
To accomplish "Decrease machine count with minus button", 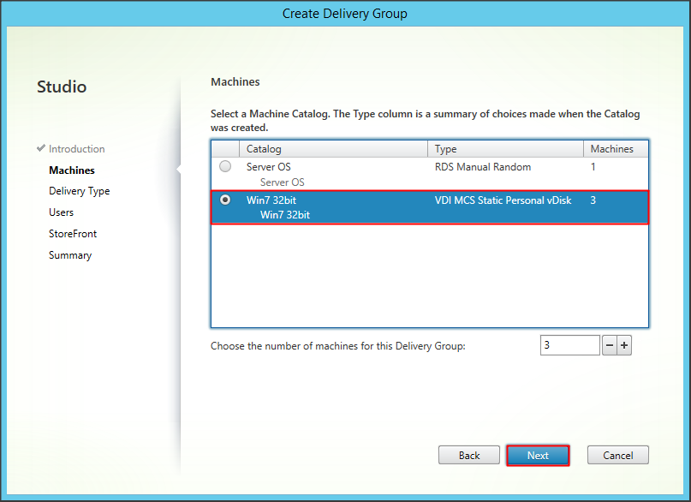I will click(610, 345).
